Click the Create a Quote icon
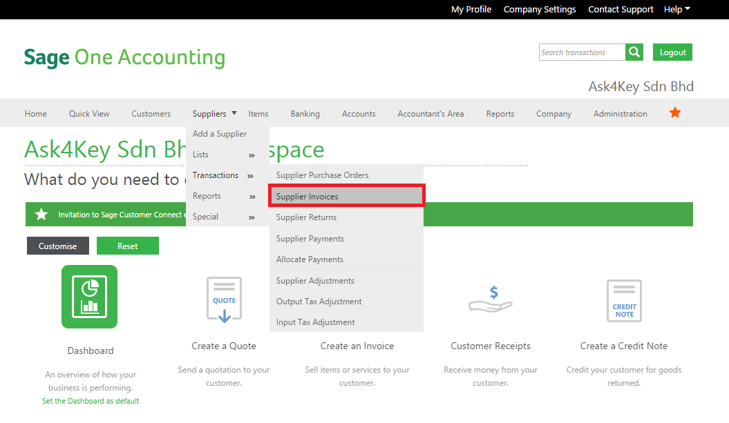Image resolution: width=729 pixels, height=423 pixels. (224, 300)
